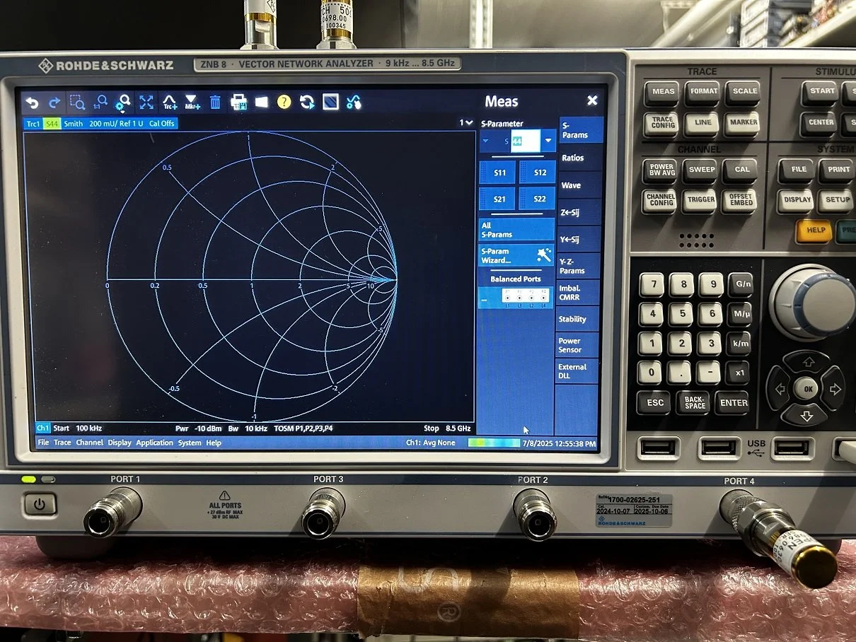Click the printer save icon

[238, 103]
